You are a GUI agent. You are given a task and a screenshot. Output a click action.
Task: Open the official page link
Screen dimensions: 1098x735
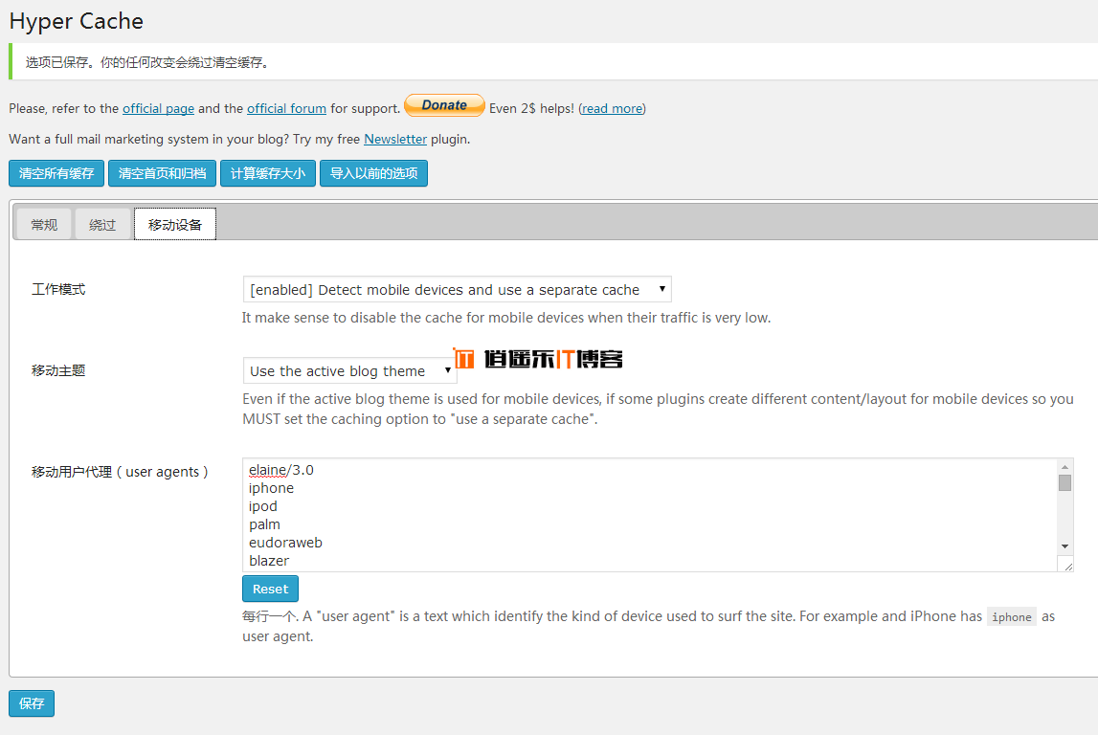click(x=158, y=108)
